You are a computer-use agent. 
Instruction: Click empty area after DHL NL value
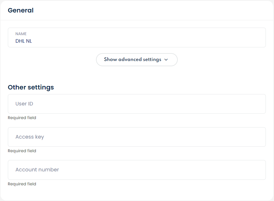(145, 41)
